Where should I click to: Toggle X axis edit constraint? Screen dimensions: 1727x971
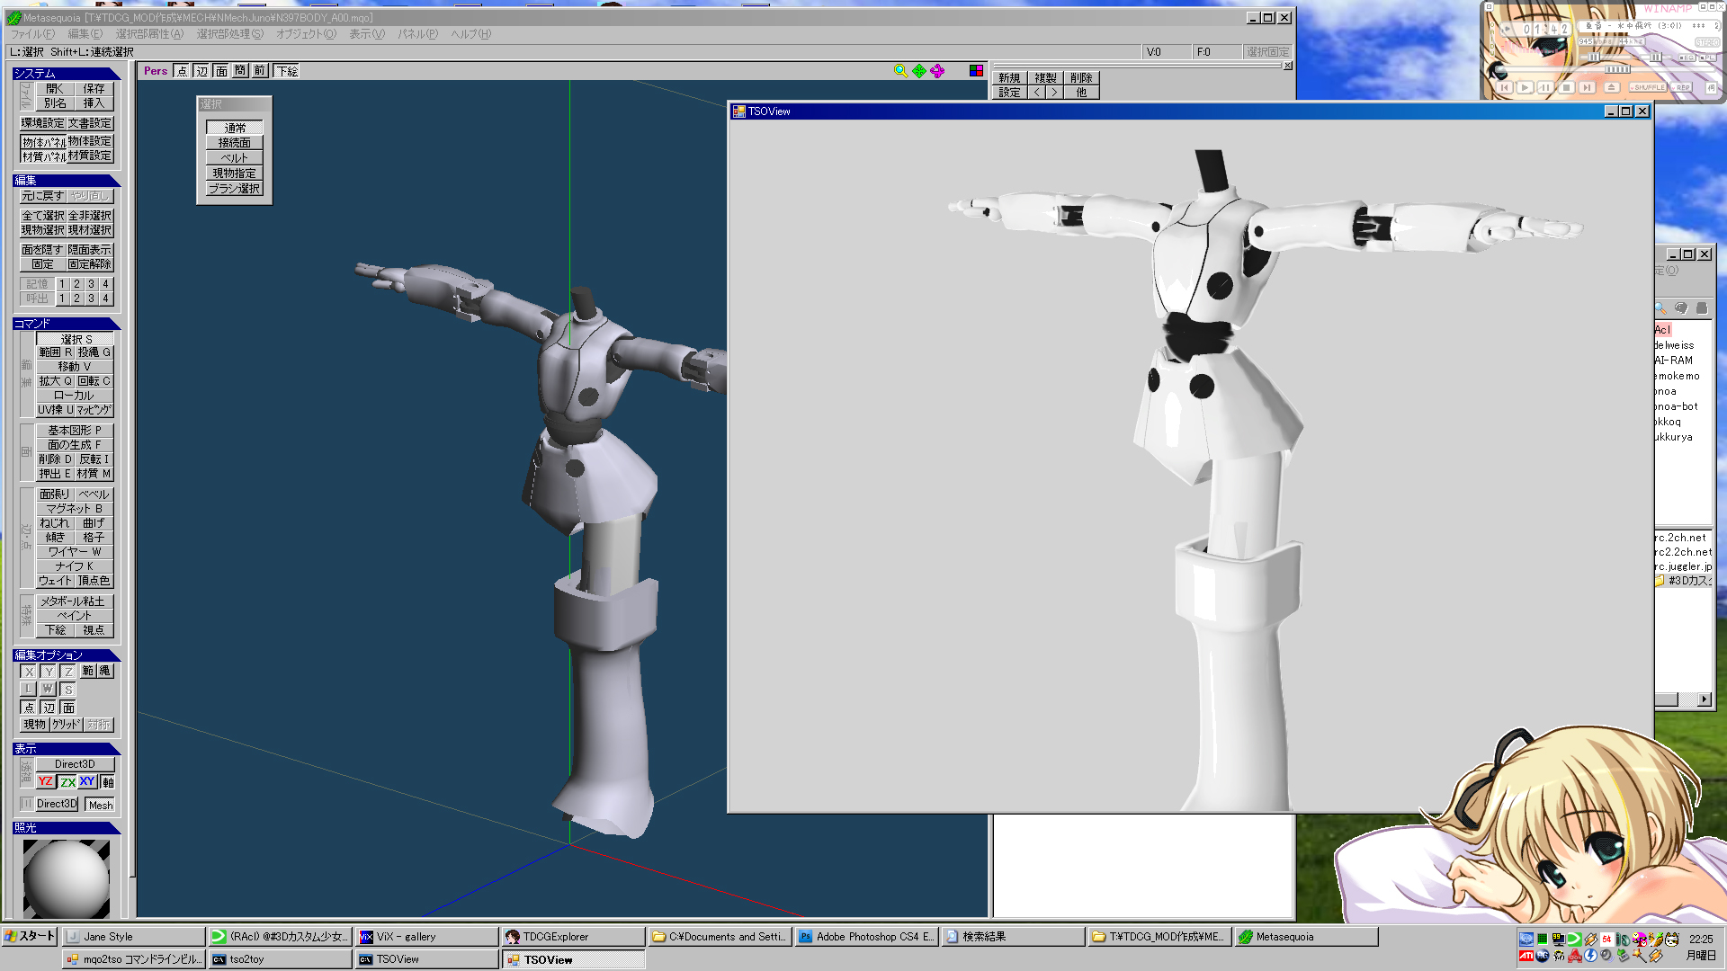coord(29,672)
